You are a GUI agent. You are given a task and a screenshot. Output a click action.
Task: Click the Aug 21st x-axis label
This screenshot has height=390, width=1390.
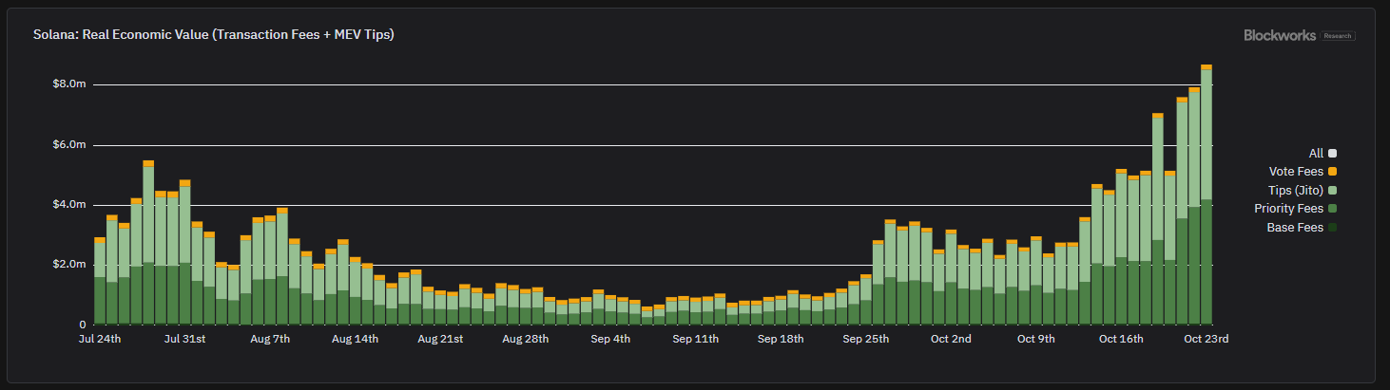point(440,339)
